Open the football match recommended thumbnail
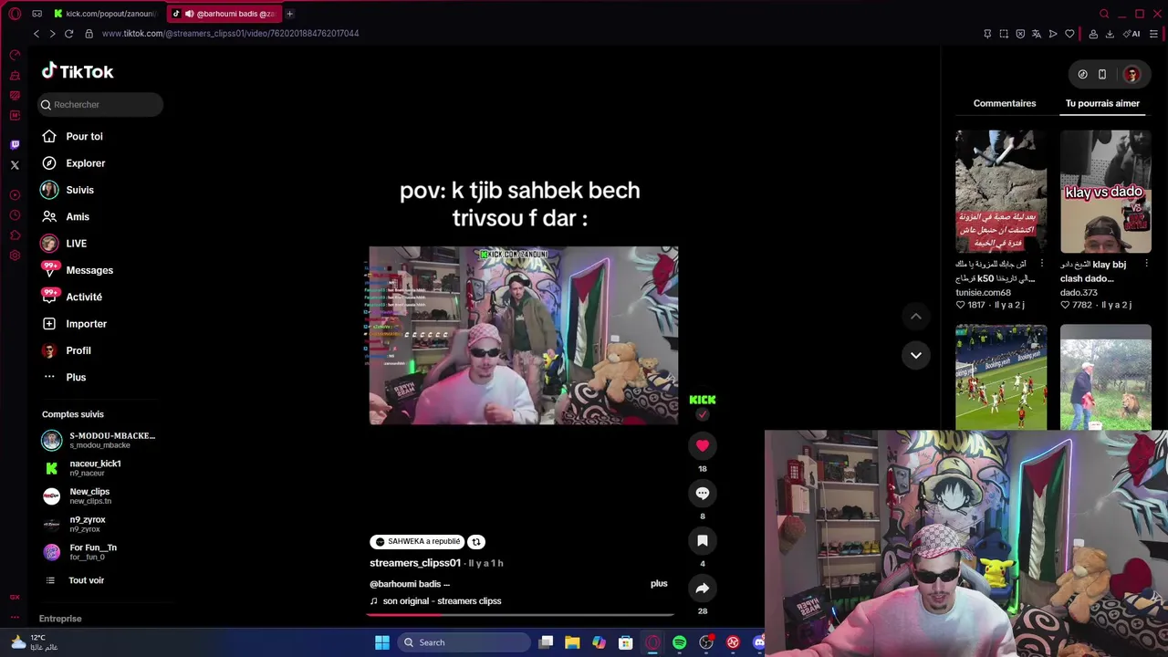1168x657 pixels. [x=1001, y=377]
